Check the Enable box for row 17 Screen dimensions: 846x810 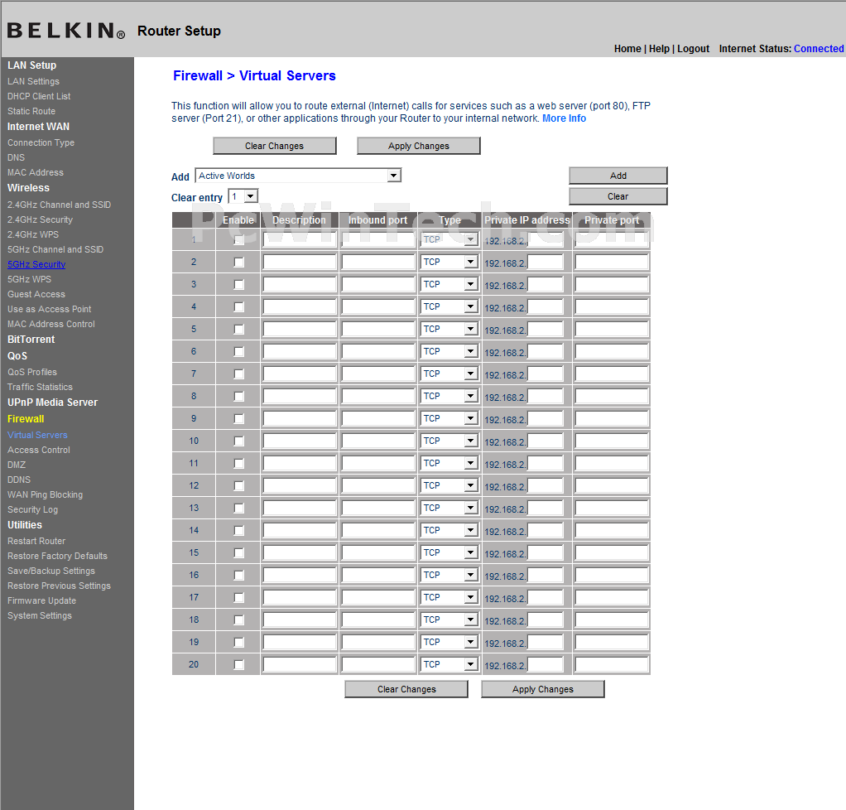coord(238,598)
